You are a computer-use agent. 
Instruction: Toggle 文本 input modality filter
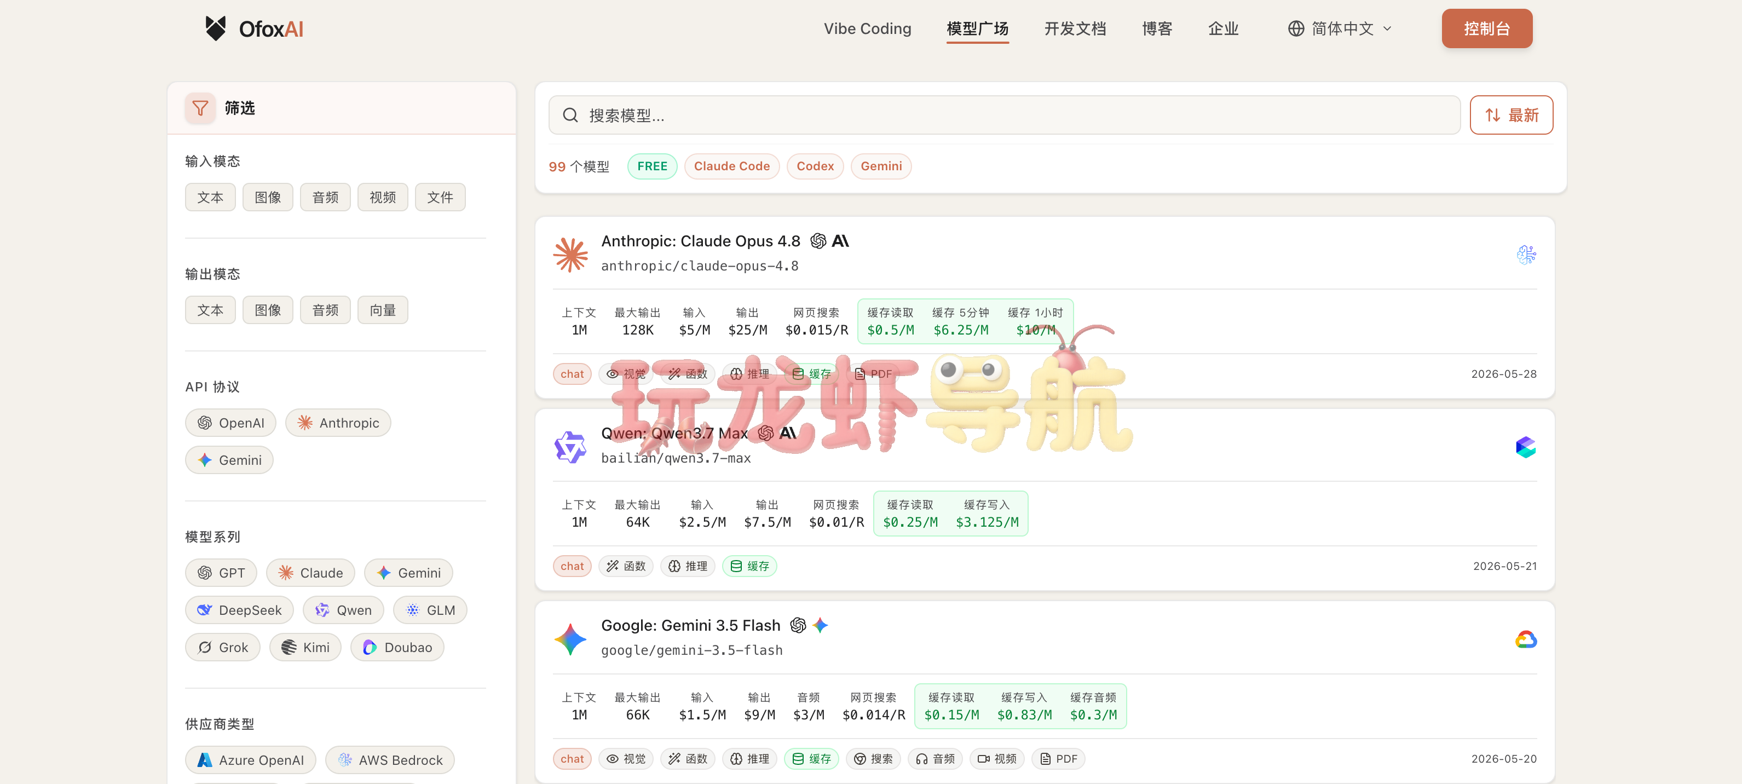pos(210,198)
